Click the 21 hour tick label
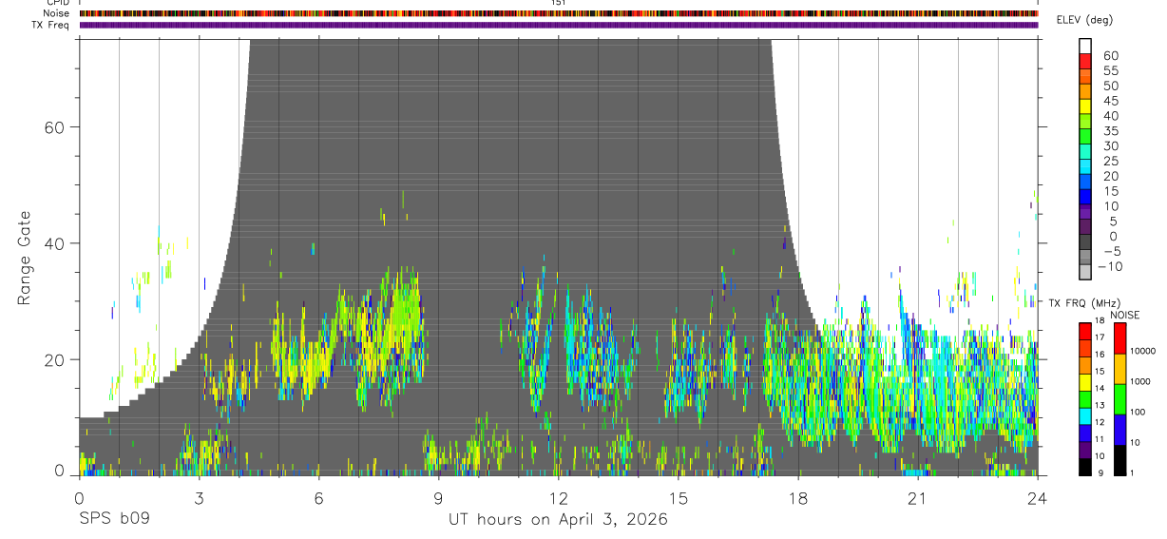This screenshot has width=1167, height=539. pyautogui.click(x=918, y=497)
